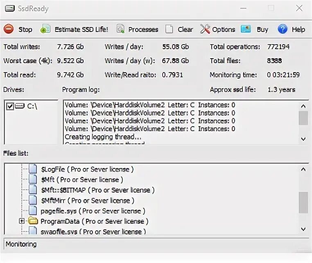
Task: Click the Estimate SSD Life icon
Action: (45, 29)
